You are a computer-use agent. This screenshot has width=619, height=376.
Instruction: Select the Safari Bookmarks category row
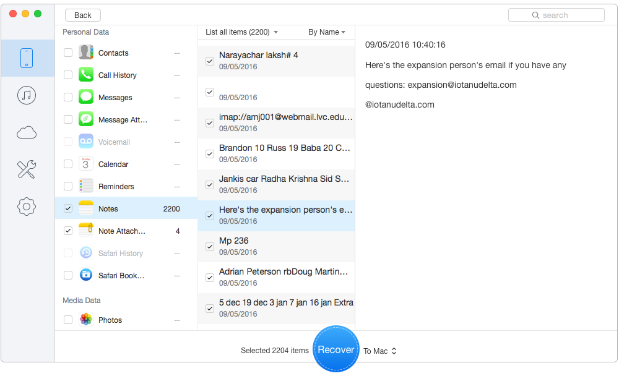[x=126, y=275]
